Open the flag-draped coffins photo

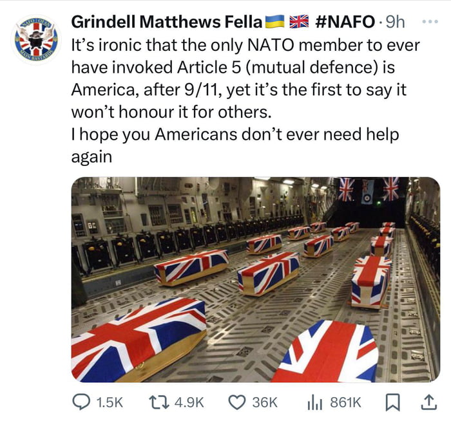[255, 279]
